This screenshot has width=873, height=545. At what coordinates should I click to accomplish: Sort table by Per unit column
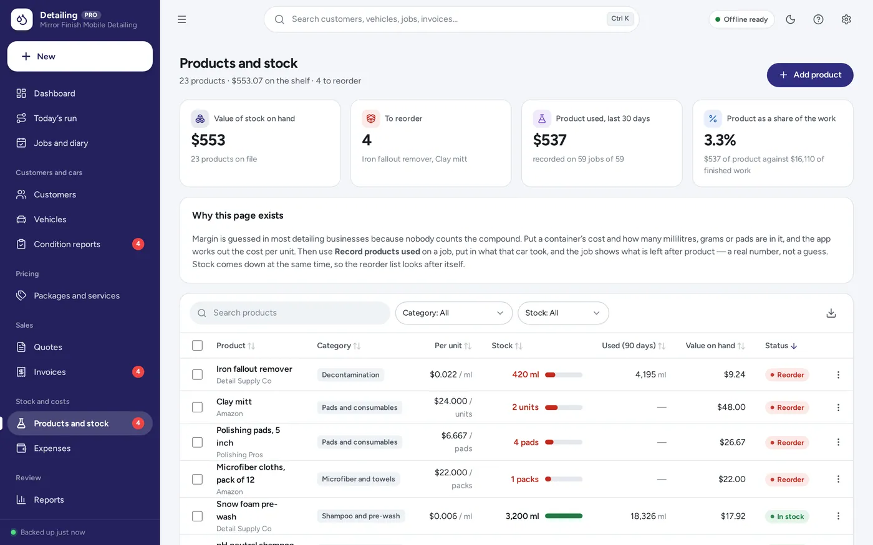[453, 346]
